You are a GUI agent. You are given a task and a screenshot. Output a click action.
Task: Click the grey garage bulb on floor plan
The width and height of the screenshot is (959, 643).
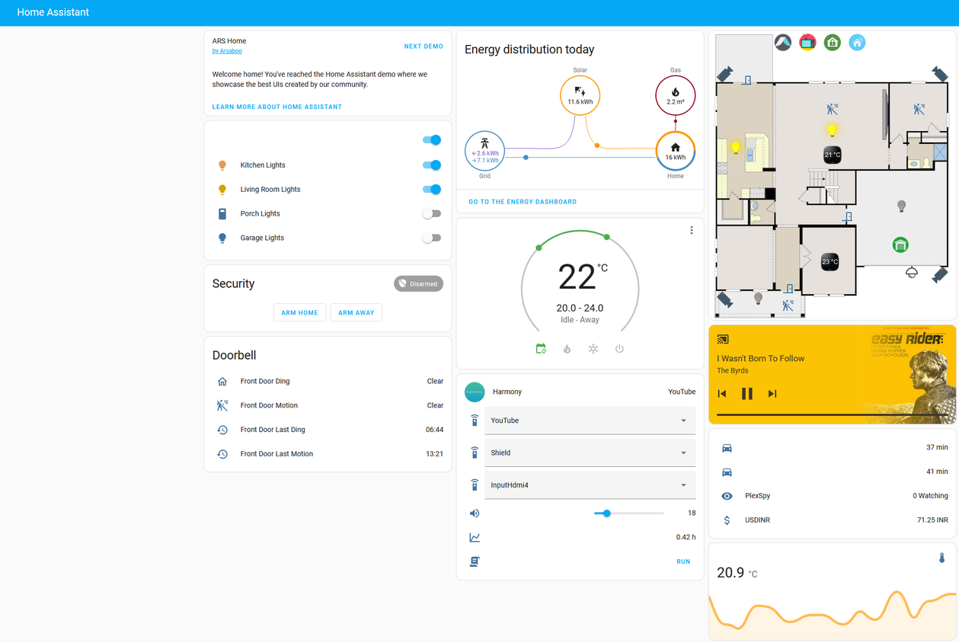(901, 206)
